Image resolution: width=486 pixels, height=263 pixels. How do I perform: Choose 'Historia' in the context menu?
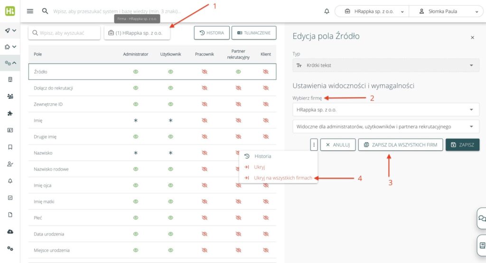(263, 156)
